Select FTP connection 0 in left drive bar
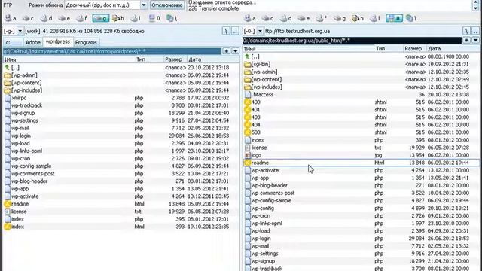 154,18
